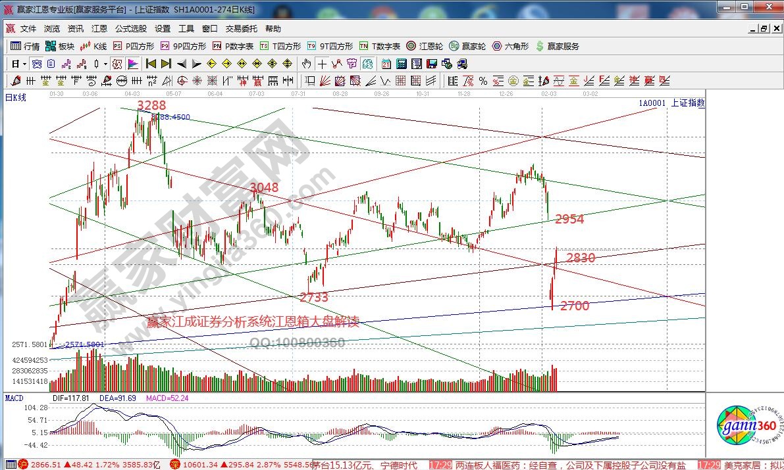Screen dimensions: 784x470
Task: Select the percent sign drawing tool
Action: coord(483,81)
